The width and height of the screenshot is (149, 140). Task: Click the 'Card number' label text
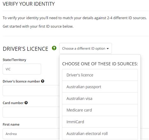pyautogui.click(x=13, y=103)
